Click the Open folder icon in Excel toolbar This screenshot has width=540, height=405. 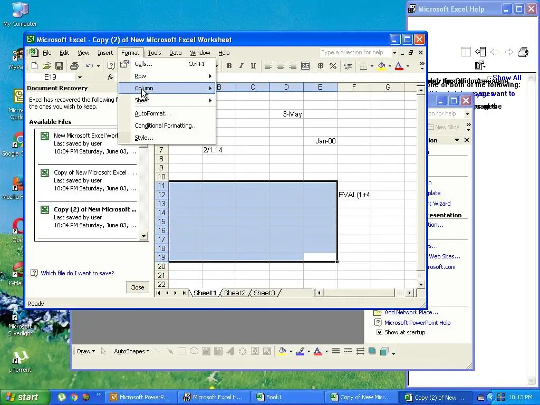tap(47, 65)
